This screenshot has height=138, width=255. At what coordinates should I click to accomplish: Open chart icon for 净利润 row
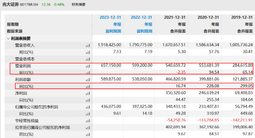click(x=88, y=93)
